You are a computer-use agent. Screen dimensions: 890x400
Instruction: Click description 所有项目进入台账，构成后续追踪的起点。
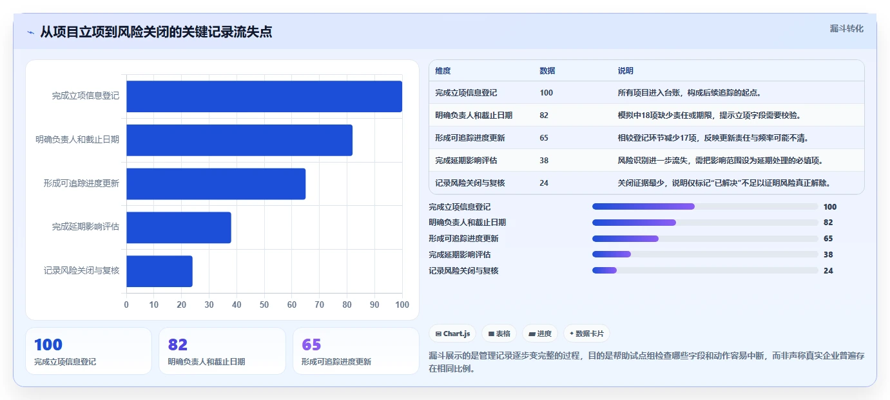point(690,93)
